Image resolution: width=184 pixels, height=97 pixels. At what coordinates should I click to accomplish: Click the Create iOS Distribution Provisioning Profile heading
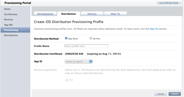click(69, 22)
